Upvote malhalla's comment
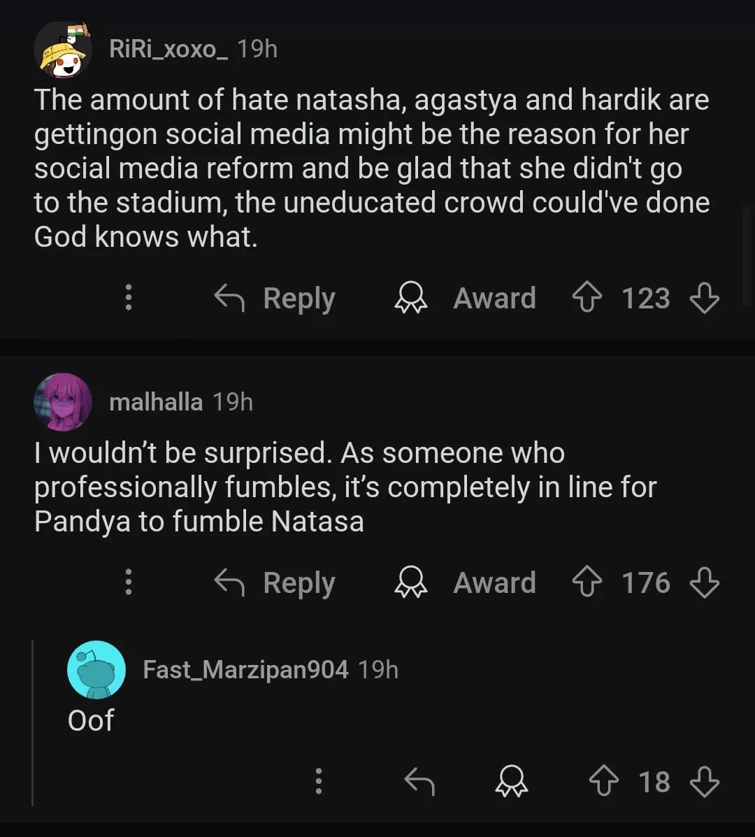Viewport: 755px width, 837px height. pos(587,582)
